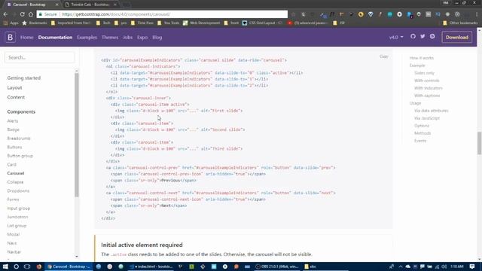Go to the Examples page

point(87,37)
